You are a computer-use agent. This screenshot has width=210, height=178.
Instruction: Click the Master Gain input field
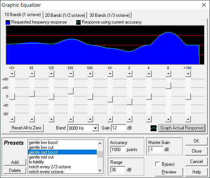click(156, 150)
